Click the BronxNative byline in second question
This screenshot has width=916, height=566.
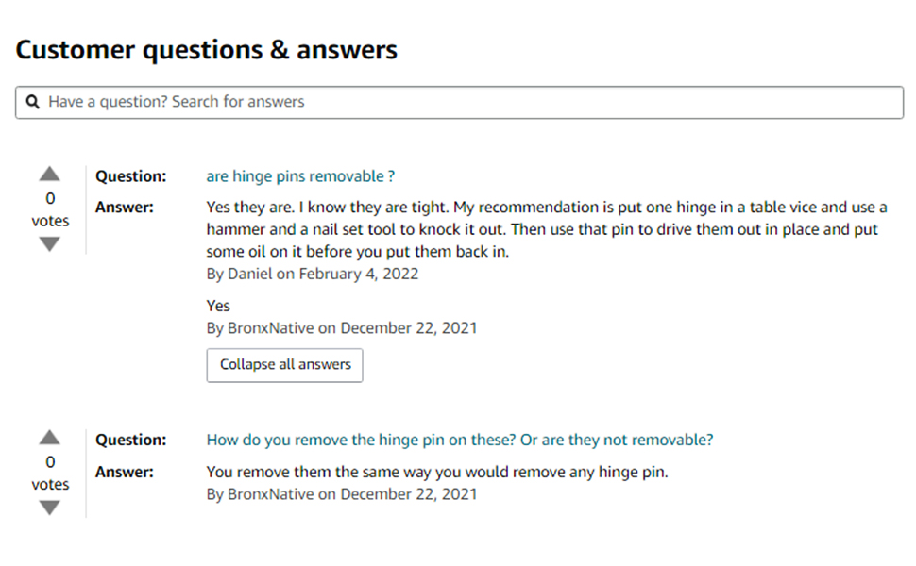coord(342,494)
